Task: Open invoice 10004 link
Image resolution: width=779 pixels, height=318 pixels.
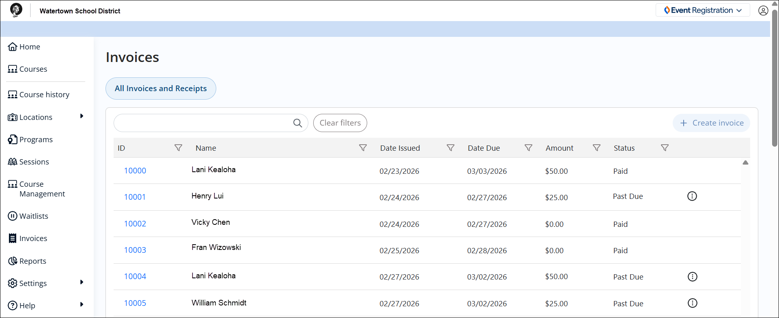Action: click(135, 276)
